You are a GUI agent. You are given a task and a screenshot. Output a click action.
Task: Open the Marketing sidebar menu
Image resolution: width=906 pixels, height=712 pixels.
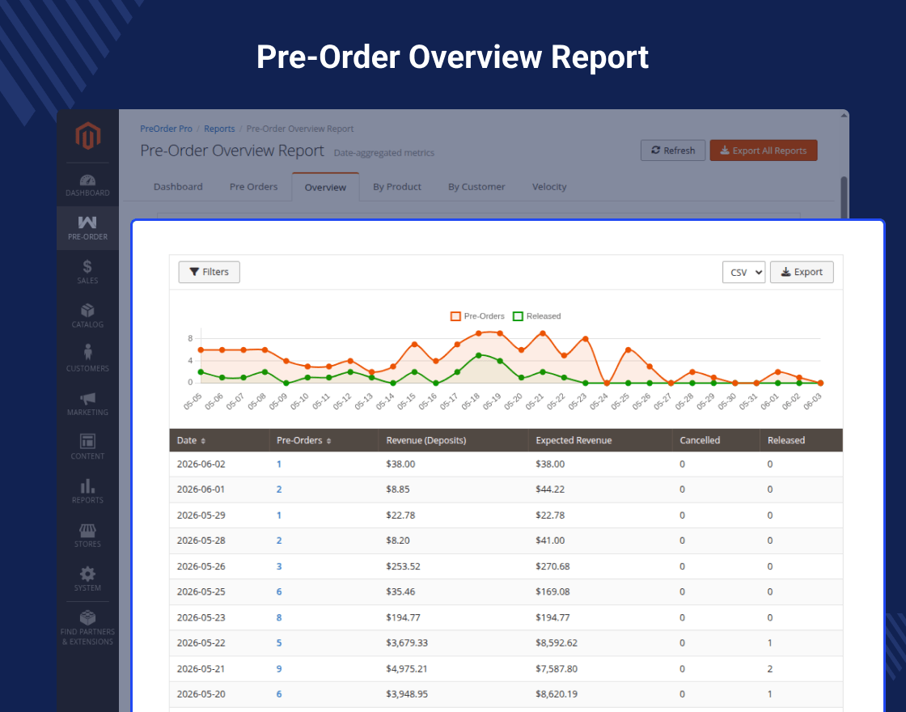pos(88,404)
